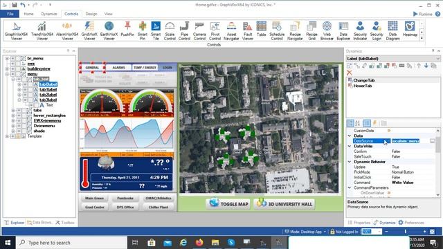Insert a GridWorX Viewer control
Viewport: 443px width, 249px height.
[x=89, y=30]
